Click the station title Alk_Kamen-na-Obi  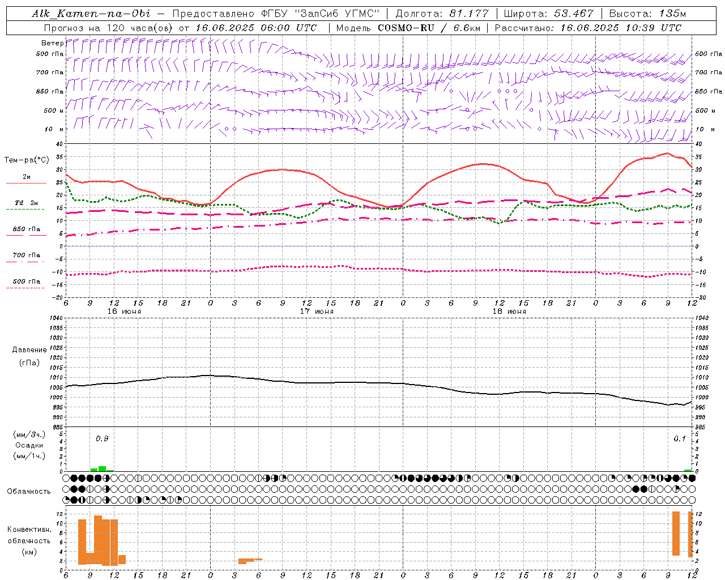(91, 14)
